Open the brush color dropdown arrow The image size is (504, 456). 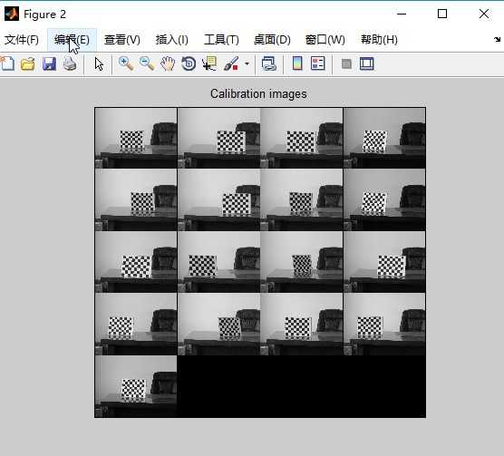click(247, 63)
